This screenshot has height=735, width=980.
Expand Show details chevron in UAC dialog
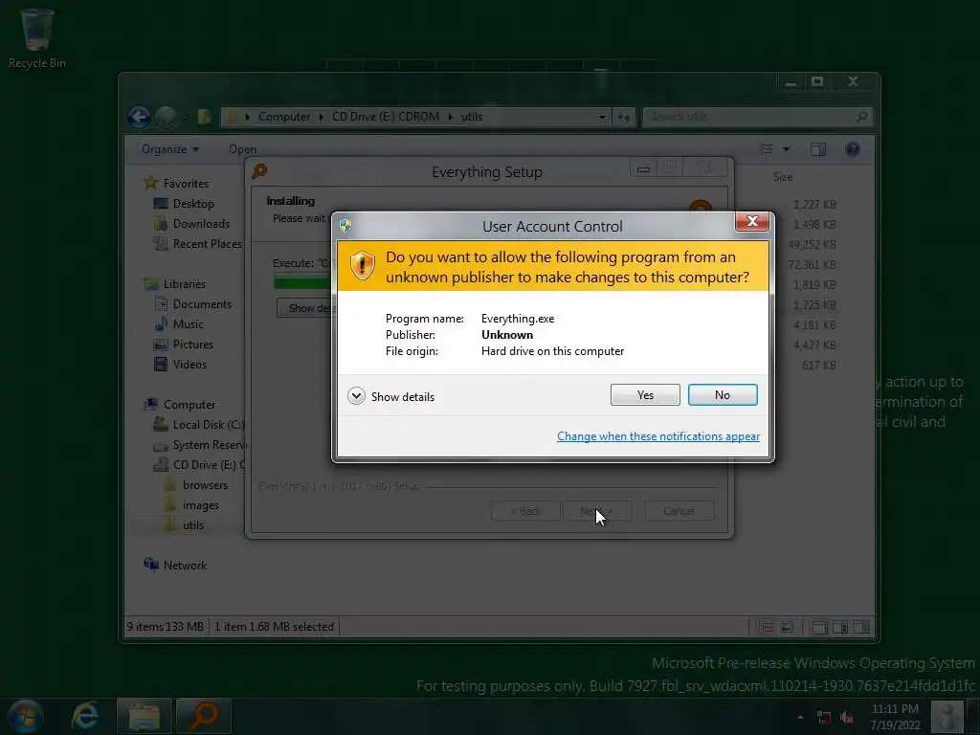356,396
